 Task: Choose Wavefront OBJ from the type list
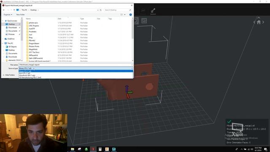[x=76, y=75]
